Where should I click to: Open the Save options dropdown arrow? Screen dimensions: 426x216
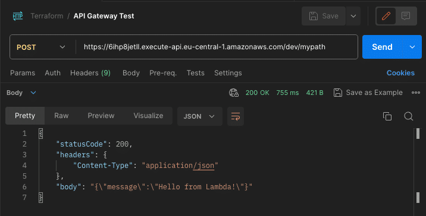pos(353,16)
